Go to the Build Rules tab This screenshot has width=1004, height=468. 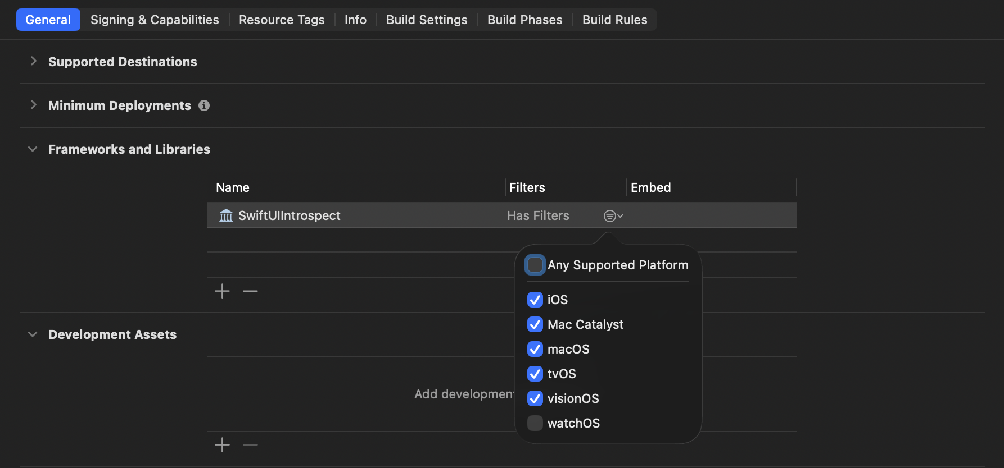614,20
